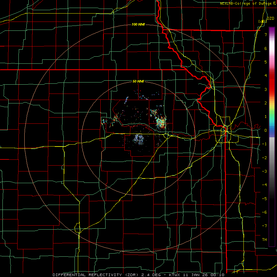Click the 0 value on the dB scale
Viewport: 277px width, 277px height.
[266, 130]
